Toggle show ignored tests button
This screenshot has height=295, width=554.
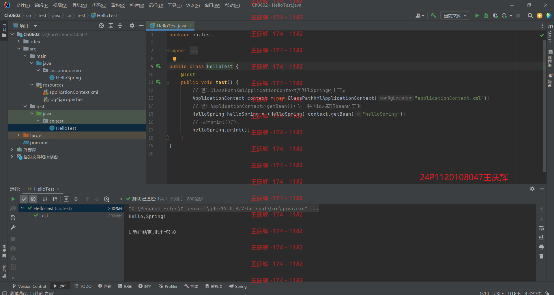tap(33, 199)
